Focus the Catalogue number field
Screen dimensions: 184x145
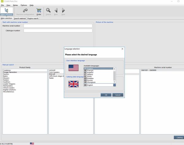58,31
